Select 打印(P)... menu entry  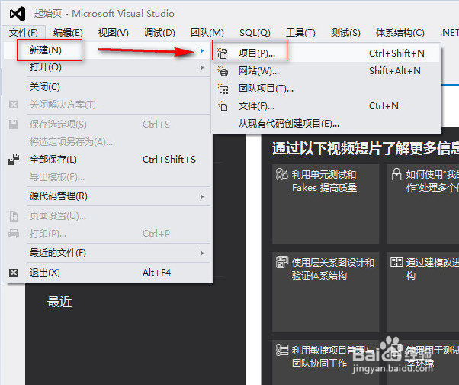click(x=108, y=234)
